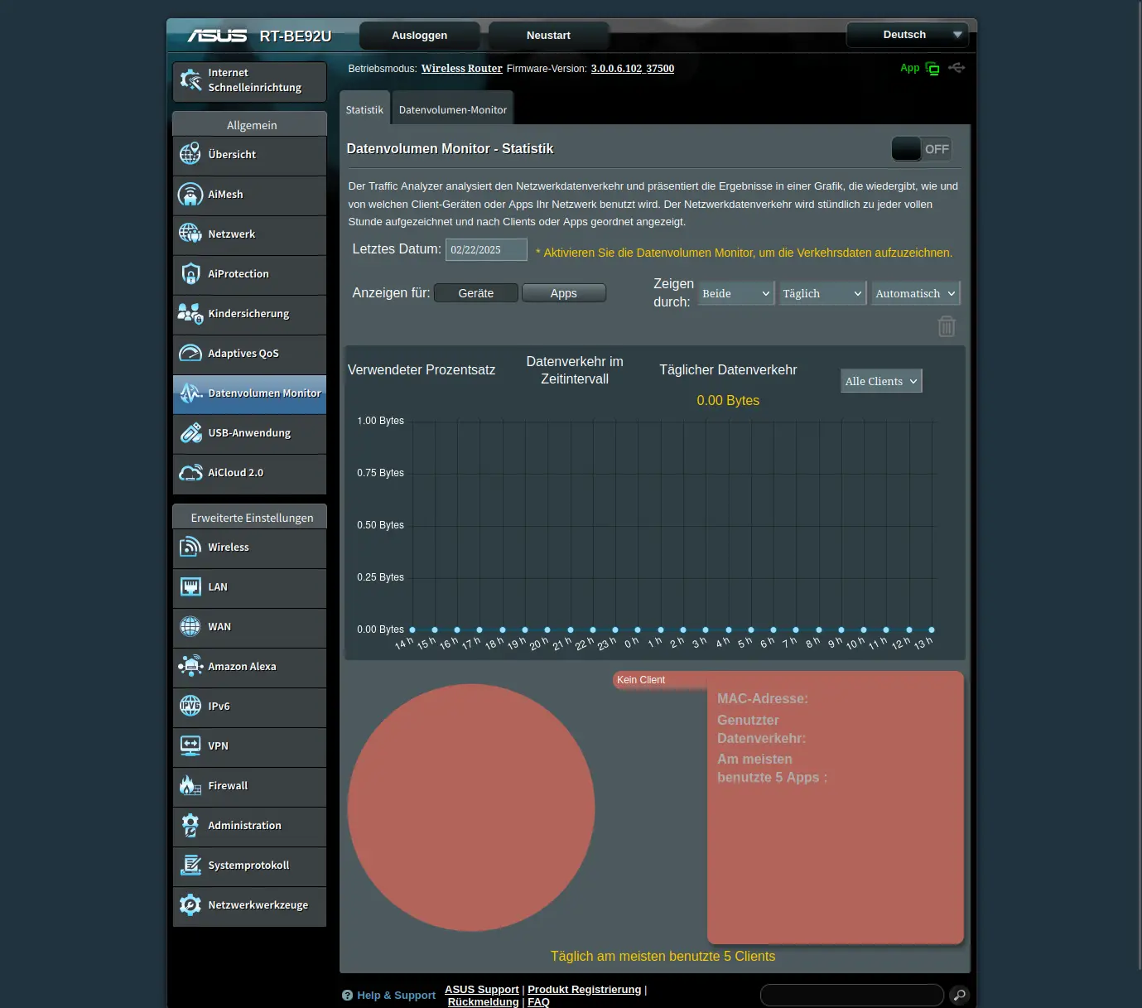This screenshot has height=1008, width=1142.
Task: Switch to the Datenvolumen-Monitor tab
Action: tap(452, 109)
